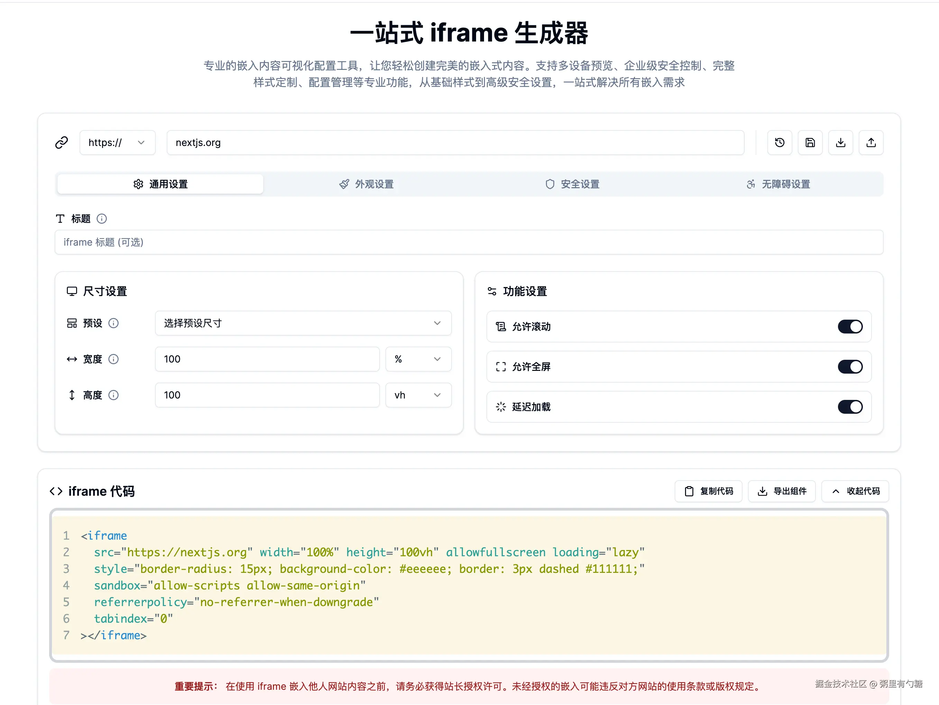The height and width of the screenshot is (705, 939).
Task: Click info icon beside 预设 label
Action: tap(113, 323)
